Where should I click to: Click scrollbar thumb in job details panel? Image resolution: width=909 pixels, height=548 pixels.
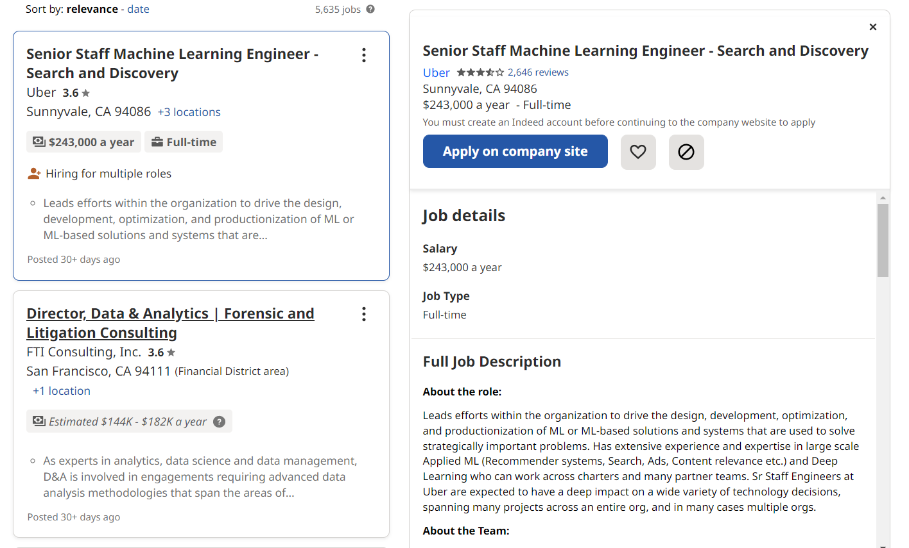pos(883,240)
